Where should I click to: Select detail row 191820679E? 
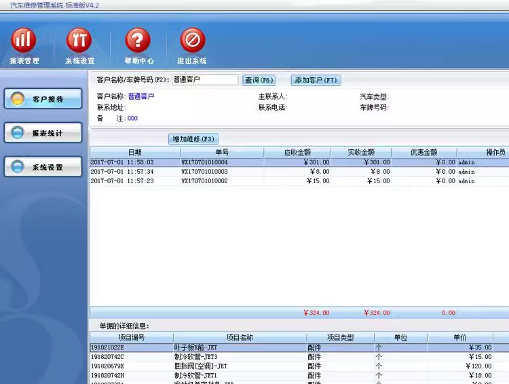coord(299,366)
